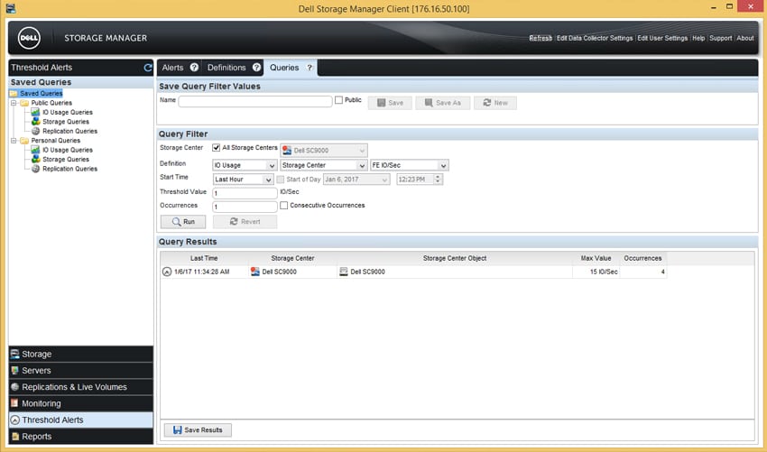Image resolution: width=767 pixels, height=452 pixels.
Task: Run the query filter
Action: tap(183, 222)
